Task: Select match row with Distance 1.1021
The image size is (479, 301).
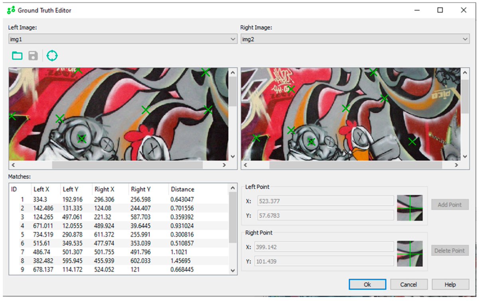Action: tap(119, 252)
